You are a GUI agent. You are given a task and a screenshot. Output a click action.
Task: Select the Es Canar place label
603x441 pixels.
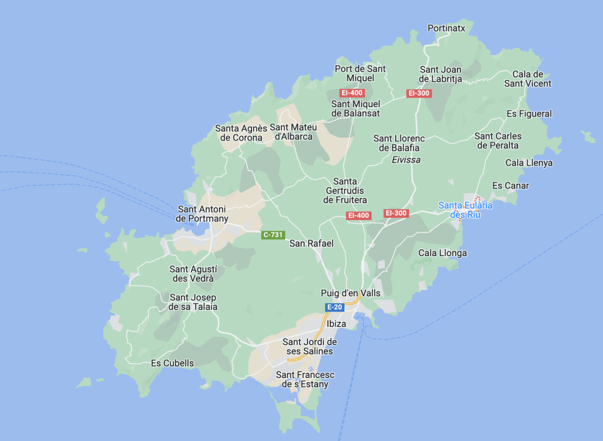pyautogui.click(x=511, y=186)
